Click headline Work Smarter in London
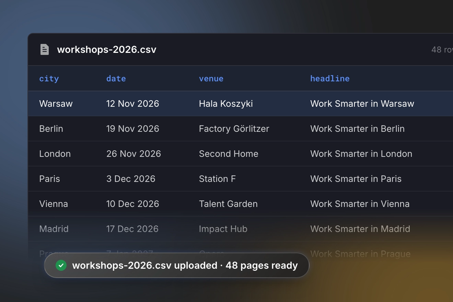Image resolution: width=453 pixels, height=302 pixels. (x=361, y=154)
